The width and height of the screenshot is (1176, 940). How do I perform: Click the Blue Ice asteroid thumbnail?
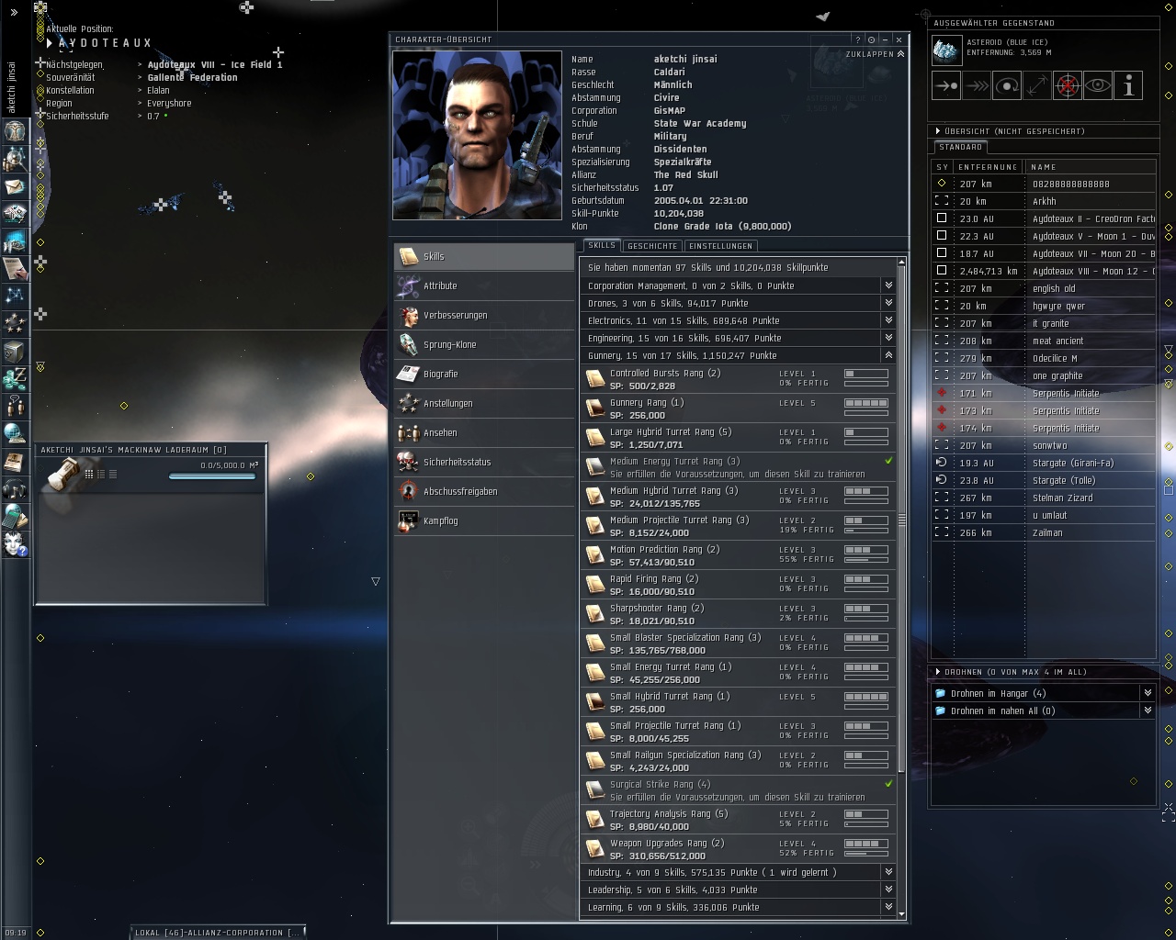(946, 50)
